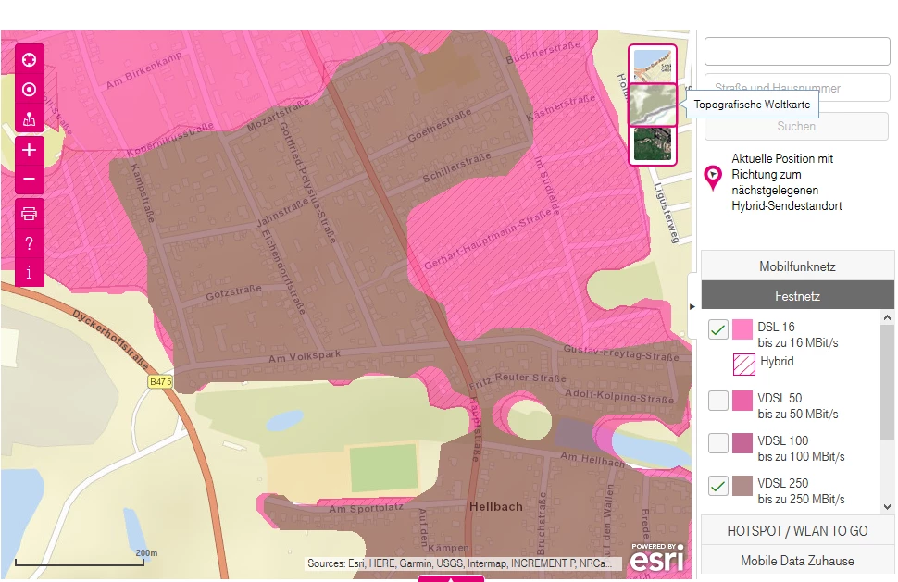
Task: Click the Suchen search button
Action: point(796,127)
